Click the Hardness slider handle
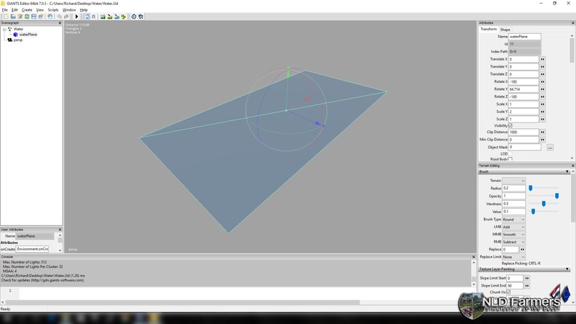The image size is (576, 324). pyautogui.click(x=544, y=204)
